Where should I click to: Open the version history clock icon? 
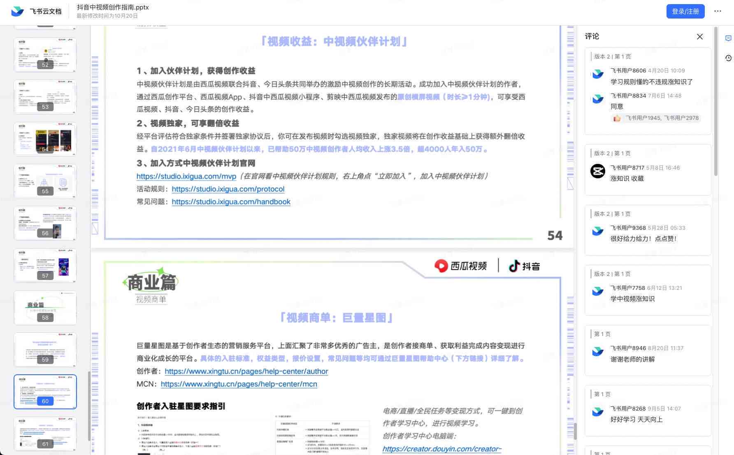728,58
